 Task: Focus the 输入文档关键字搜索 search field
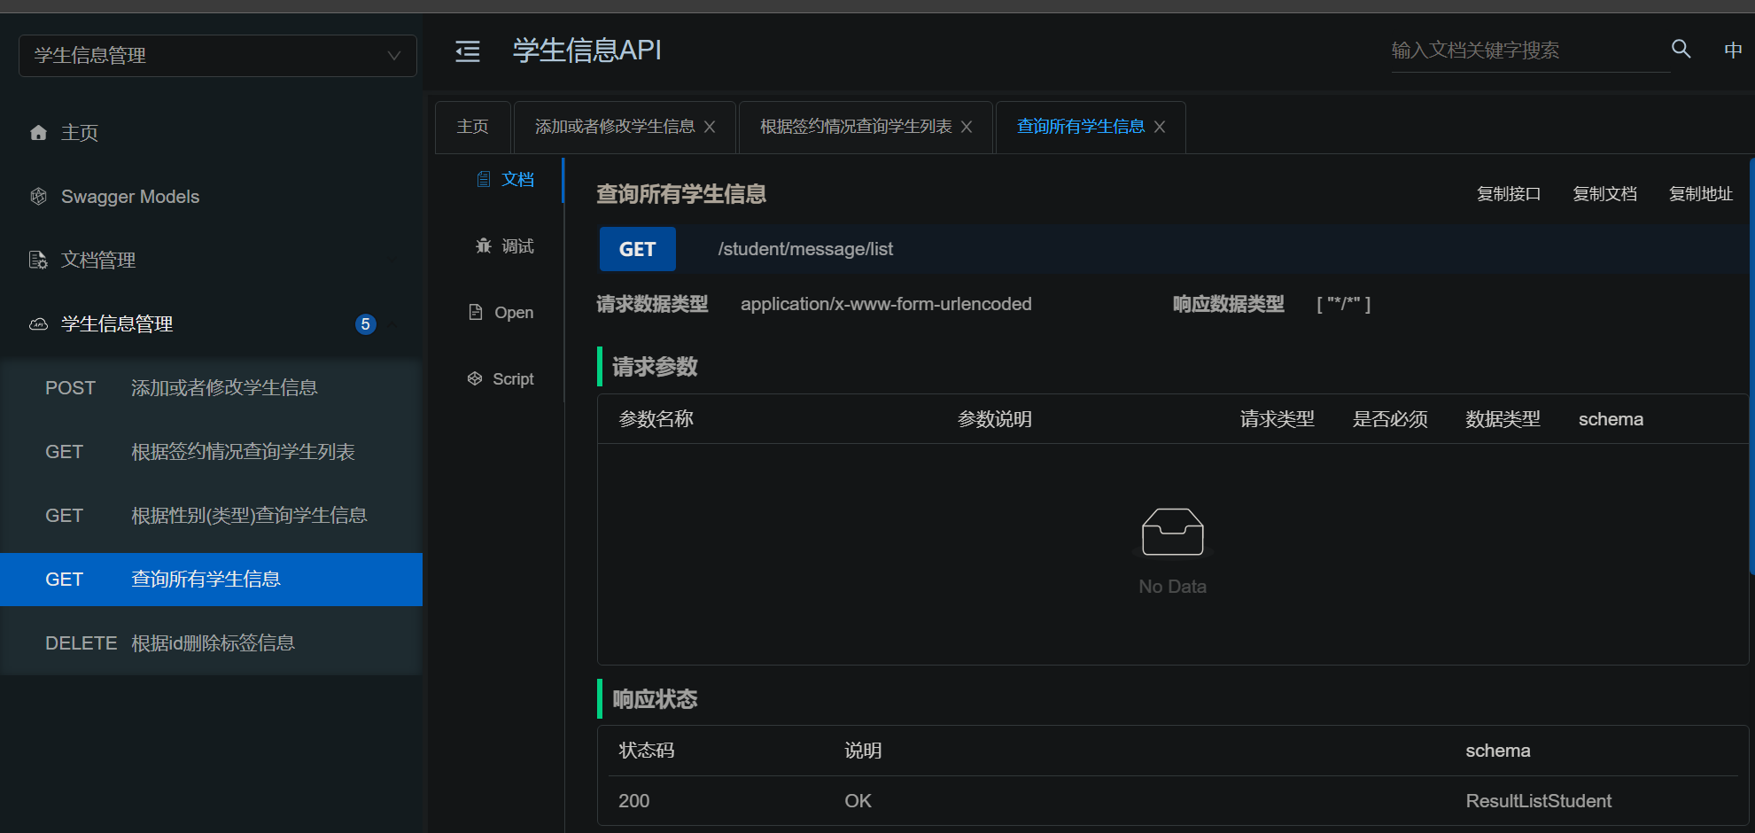coord(1531,51)
